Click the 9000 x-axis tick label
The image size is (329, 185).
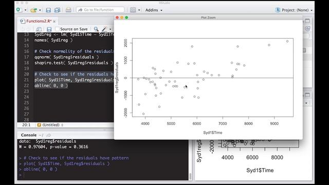coord(274,124)
